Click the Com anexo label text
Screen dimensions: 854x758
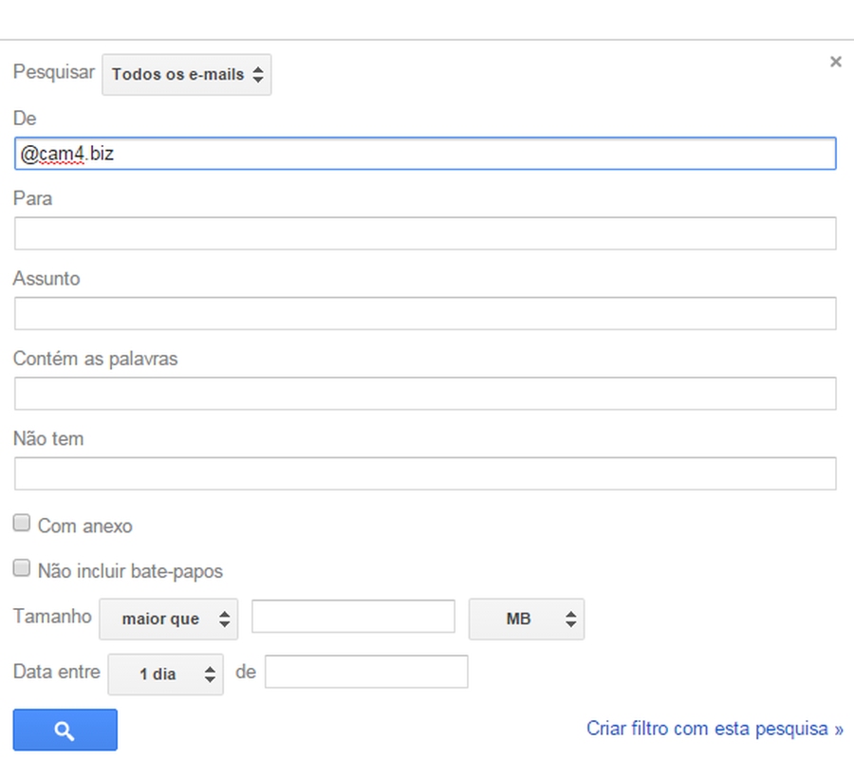(x=85, y=526)
